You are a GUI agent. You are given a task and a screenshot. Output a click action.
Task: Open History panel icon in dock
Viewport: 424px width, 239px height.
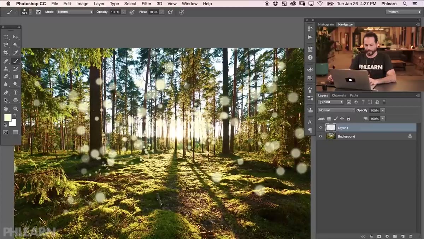310,29
